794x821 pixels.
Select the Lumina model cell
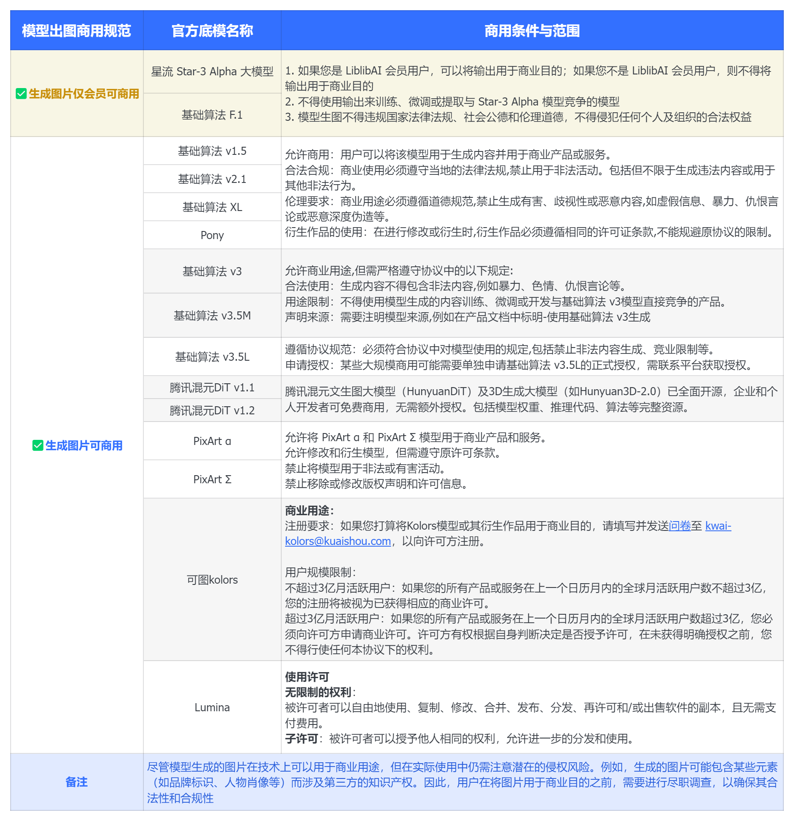tap(212, 707)
